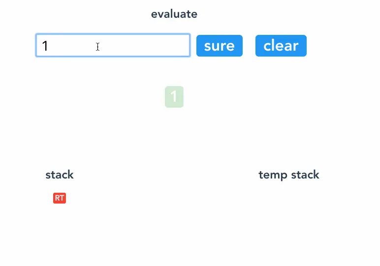Click the evaluate title text at top
This screenshot has width=380, height=266.
coord(174,14)
